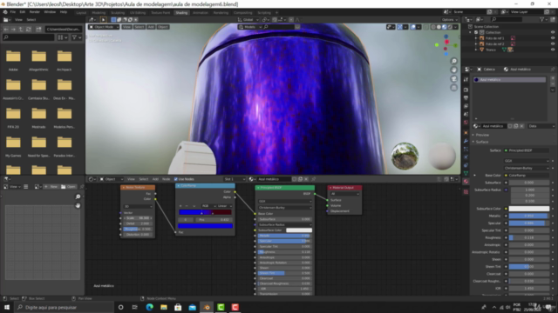Click the 3D viewport View button
This screenshot has height=313, width=558.
coord(126,27)
